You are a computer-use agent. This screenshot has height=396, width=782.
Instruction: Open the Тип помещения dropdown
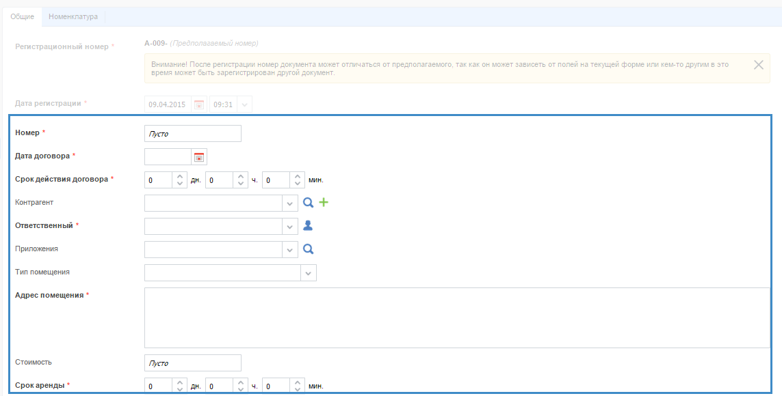pyautogui.click(x=309, y=273)
